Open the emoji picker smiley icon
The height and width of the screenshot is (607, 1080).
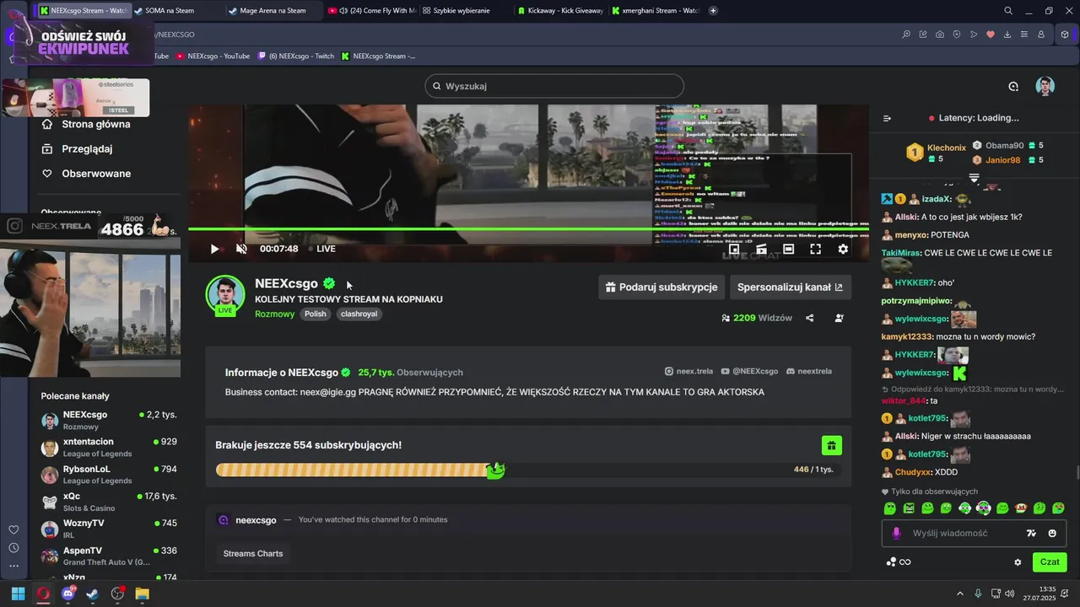1052,533
